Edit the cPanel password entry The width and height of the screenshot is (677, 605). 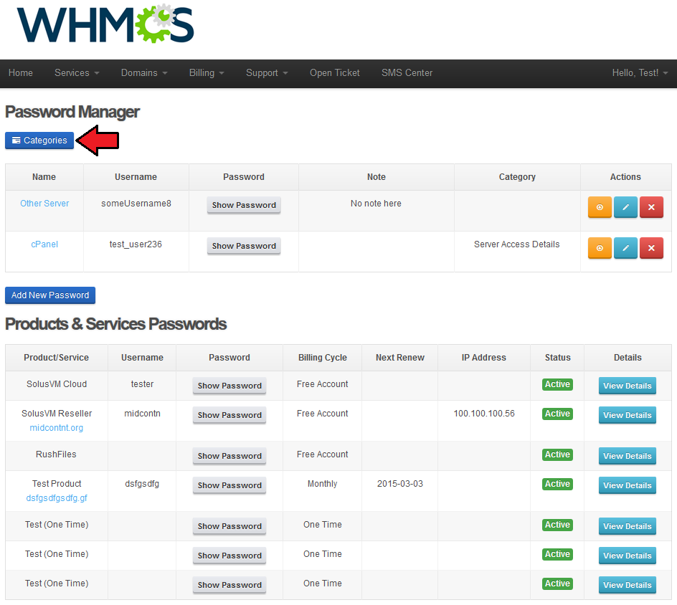[x=625, y=248]
